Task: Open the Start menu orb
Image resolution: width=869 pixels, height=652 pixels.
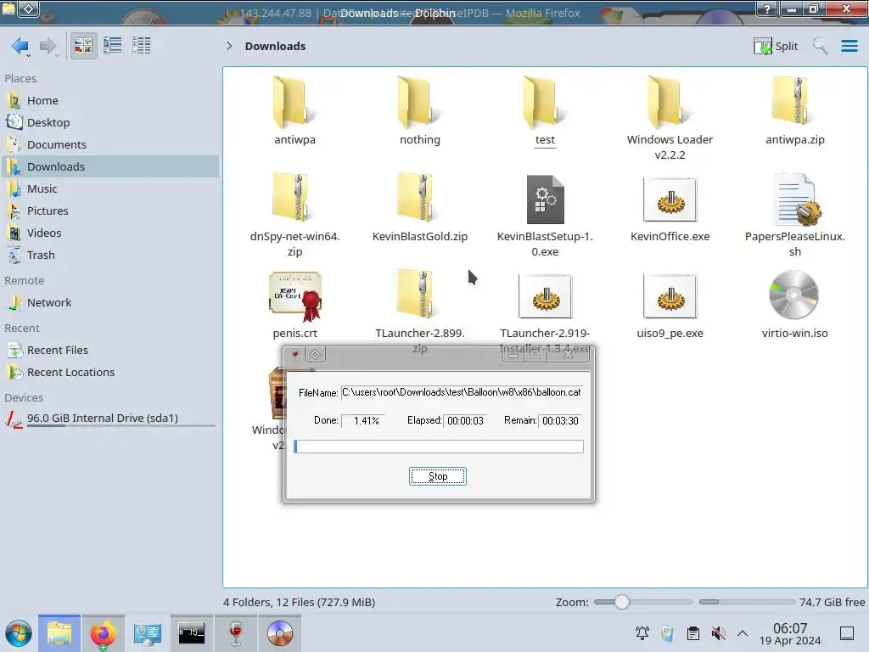Action: [19, 633]
